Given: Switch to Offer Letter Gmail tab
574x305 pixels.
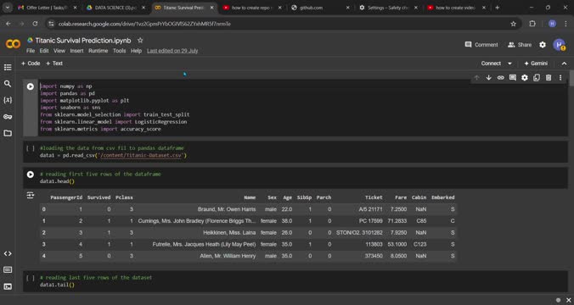Looking at the screenshot, I should [x=48, y=8].
